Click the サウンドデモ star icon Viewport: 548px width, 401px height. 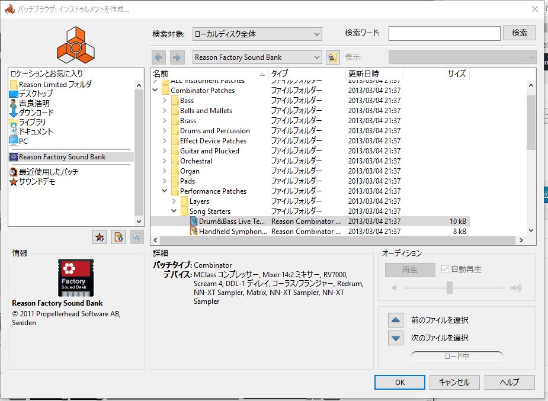14,182
